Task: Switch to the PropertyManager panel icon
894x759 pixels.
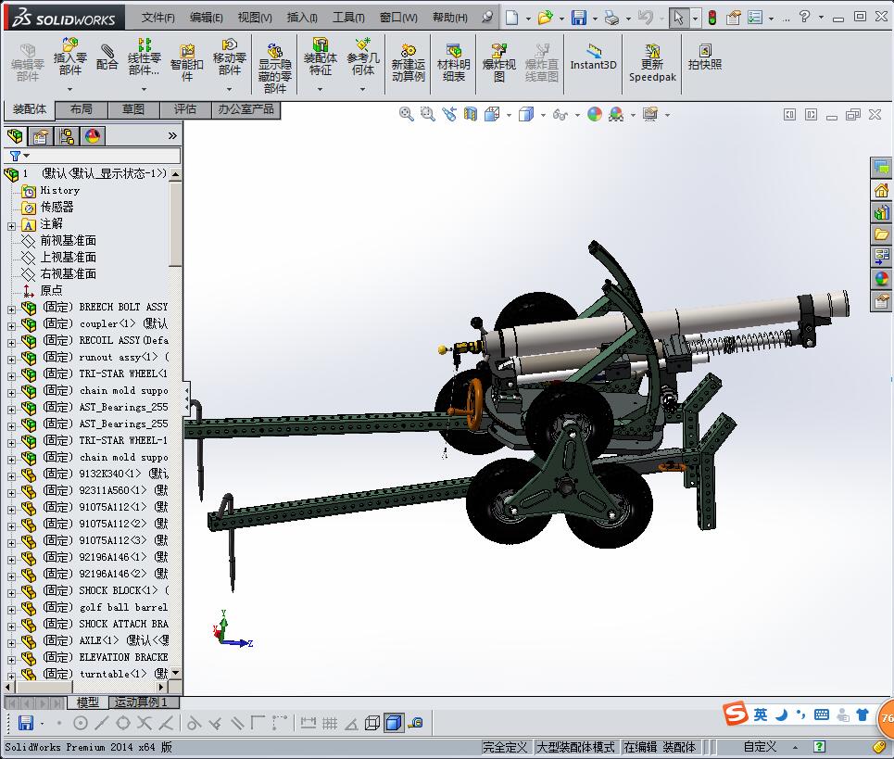Action: click(40, 136)
